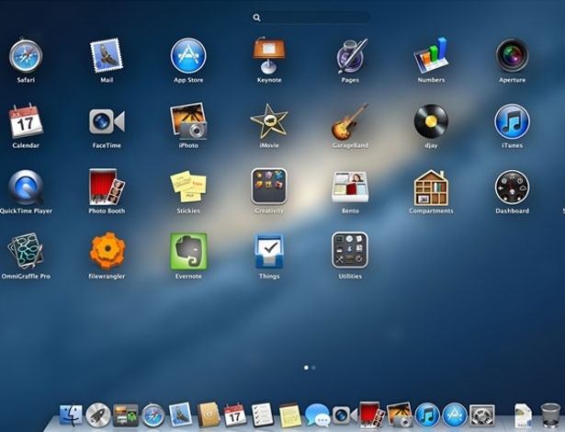
Task: Open the Creativity folder
Action: (269, 187)
